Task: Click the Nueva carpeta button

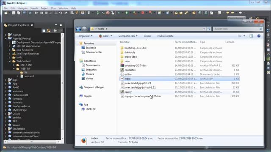Action: click(x=166, y=36)
